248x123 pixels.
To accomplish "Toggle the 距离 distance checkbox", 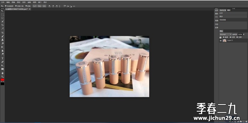I will click(26, 6).
